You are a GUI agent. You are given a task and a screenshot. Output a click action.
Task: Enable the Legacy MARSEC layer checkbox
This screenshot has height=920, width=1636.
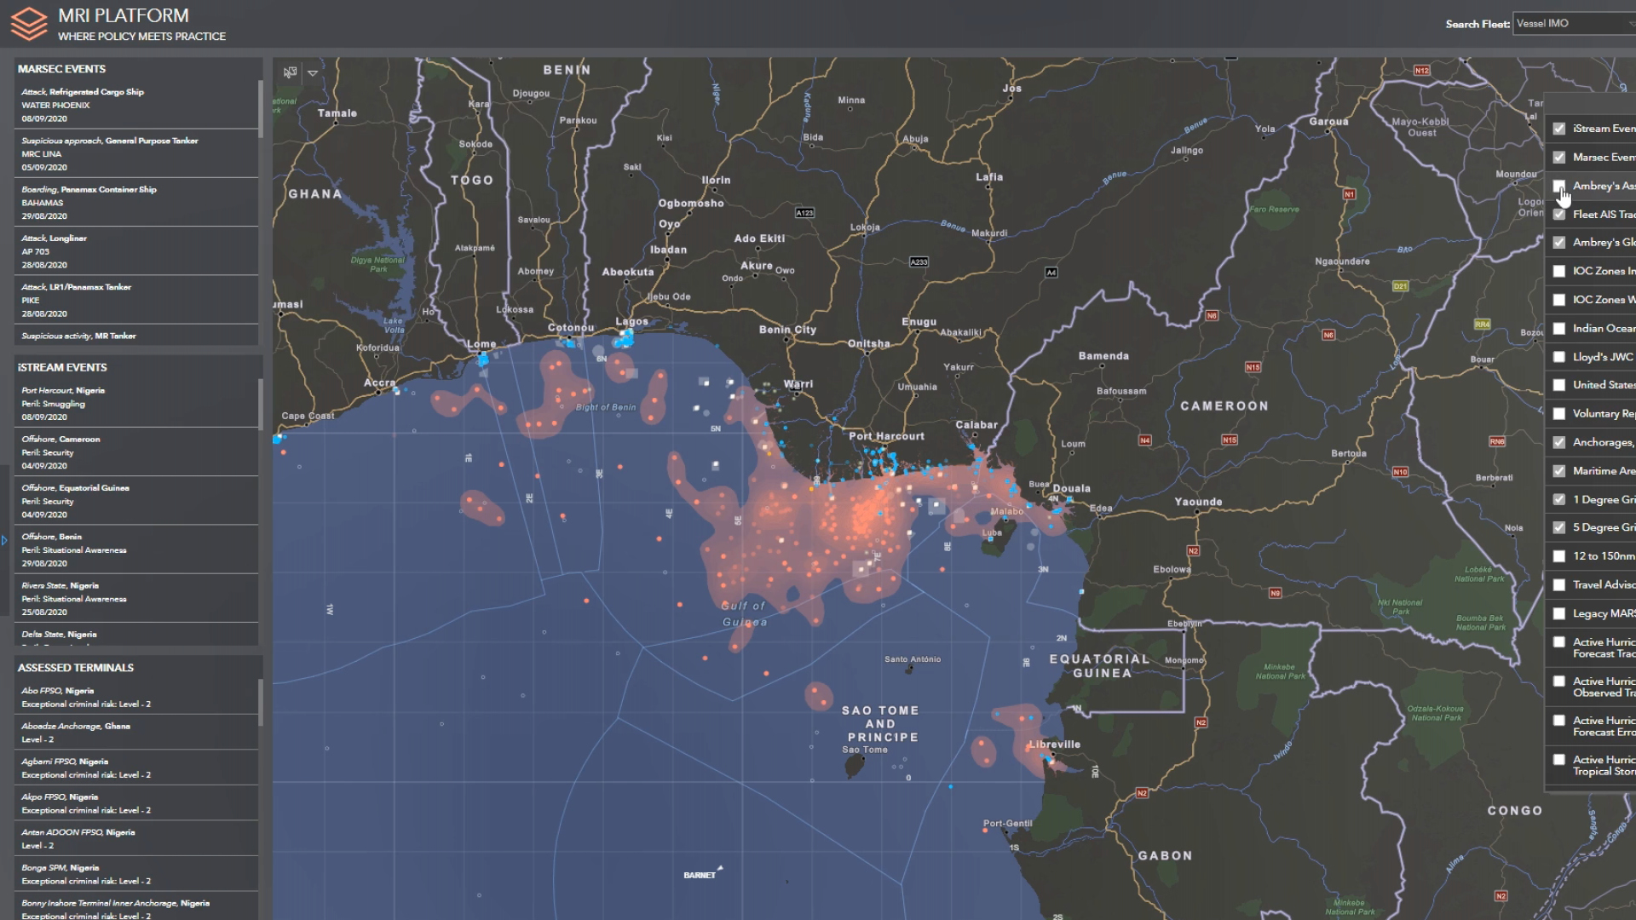click(x=1558, y=613)
